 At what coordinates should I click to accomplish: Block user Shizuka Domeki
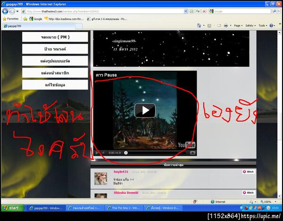click(249, 193)
